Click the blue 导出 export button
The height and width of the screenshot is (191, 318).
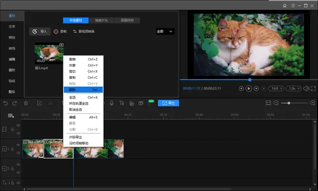point(168,103)
